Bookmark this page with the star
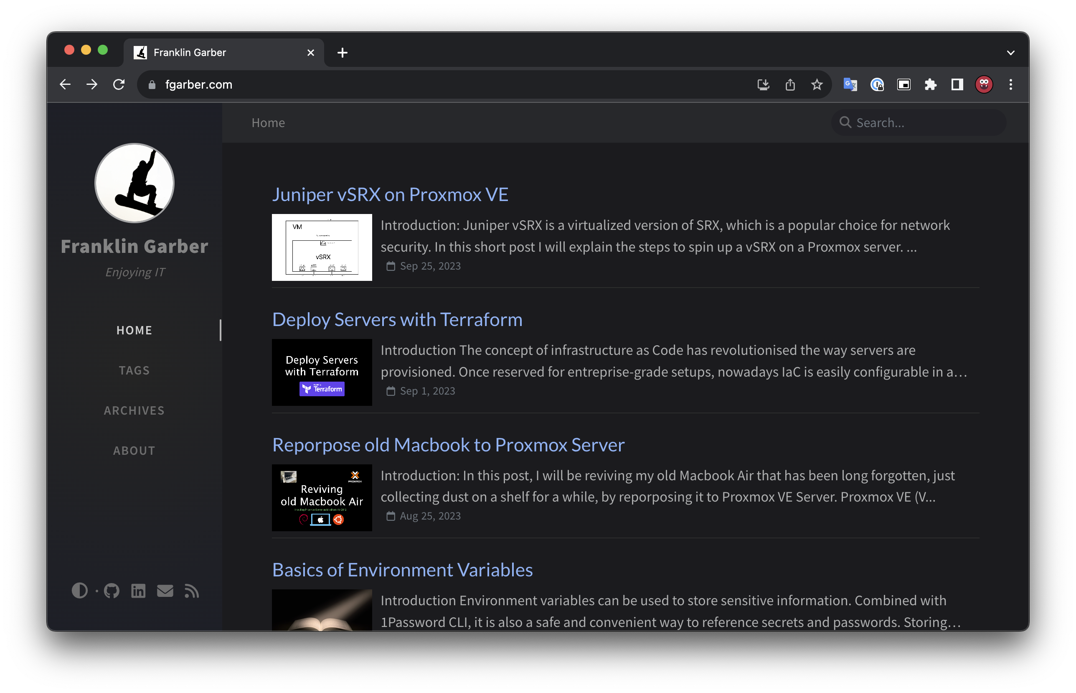This screenshot has width=1076, height=693. click(x=817, y=84)
